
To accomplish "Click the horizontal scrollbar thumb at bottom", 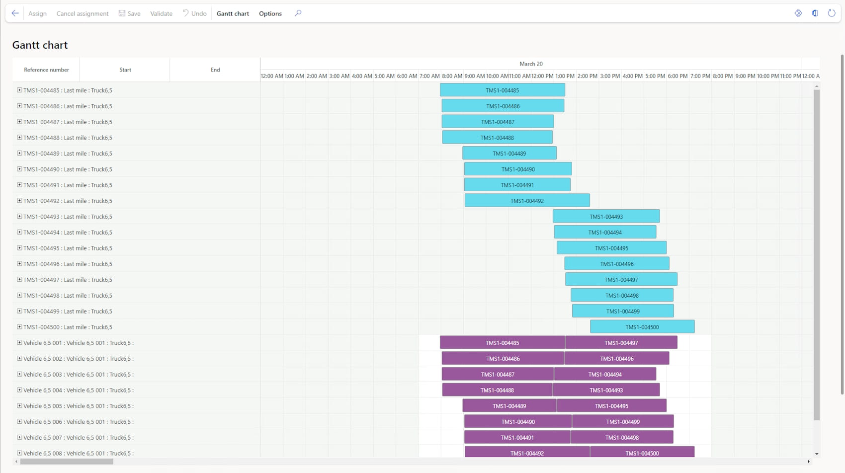I will pos(67,462).
